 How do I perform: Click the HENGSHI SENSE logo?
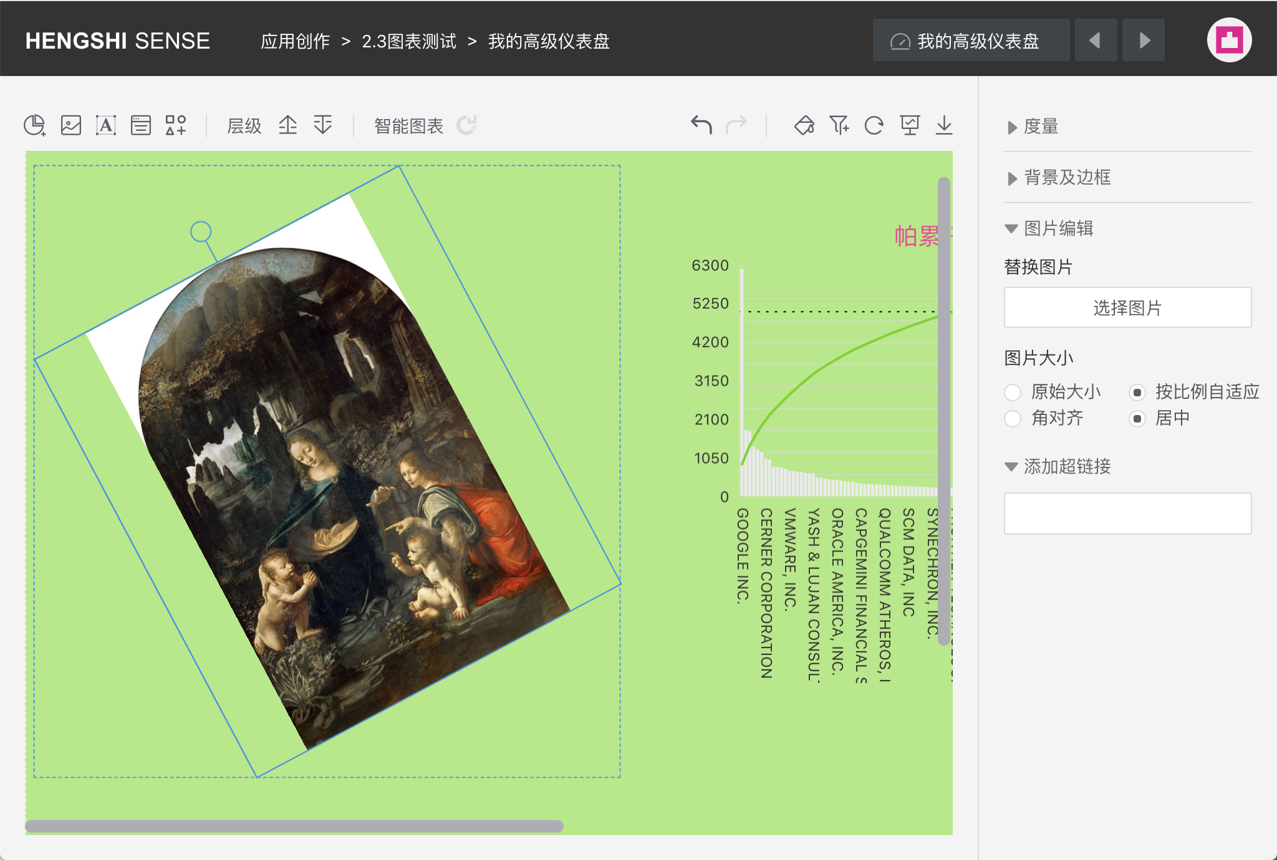pos(117,41)
